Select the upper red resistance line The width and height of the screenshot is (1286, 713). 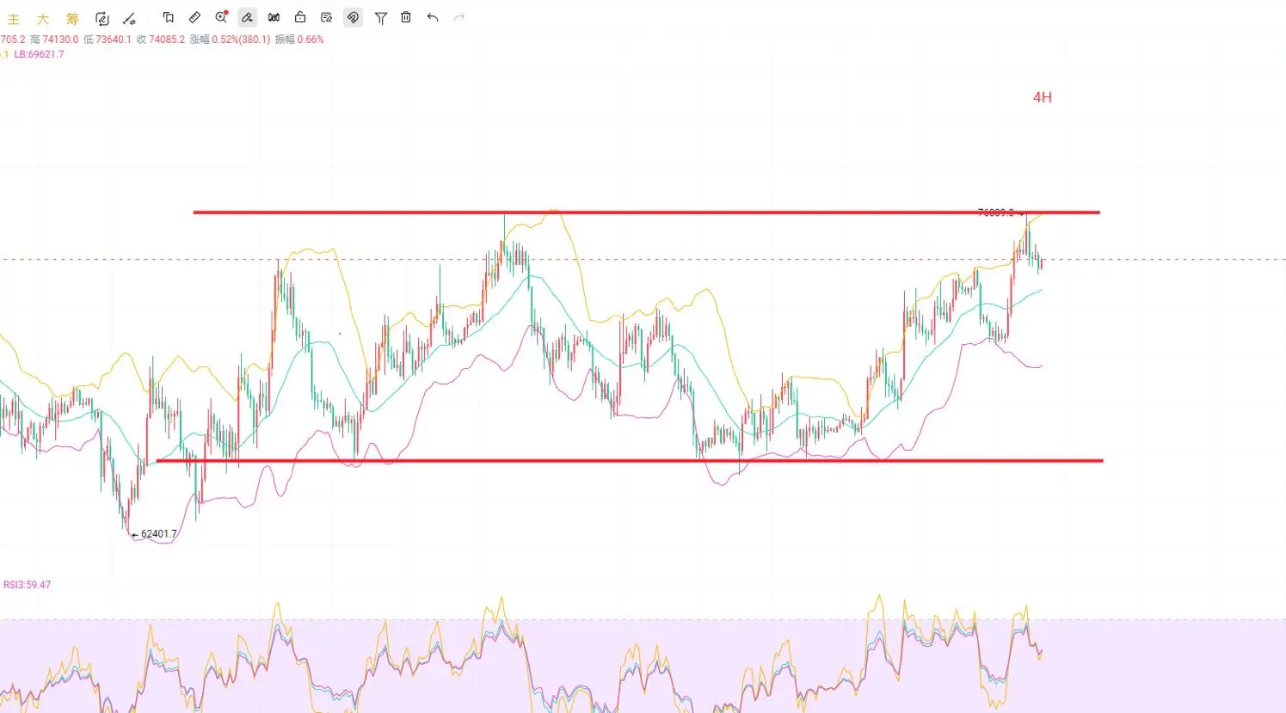pyautogui.click(x=646, y=212)
